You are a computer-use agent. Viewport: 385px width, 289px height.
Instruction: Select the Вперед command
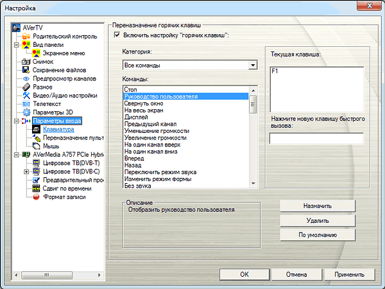(x=186, y=158)
